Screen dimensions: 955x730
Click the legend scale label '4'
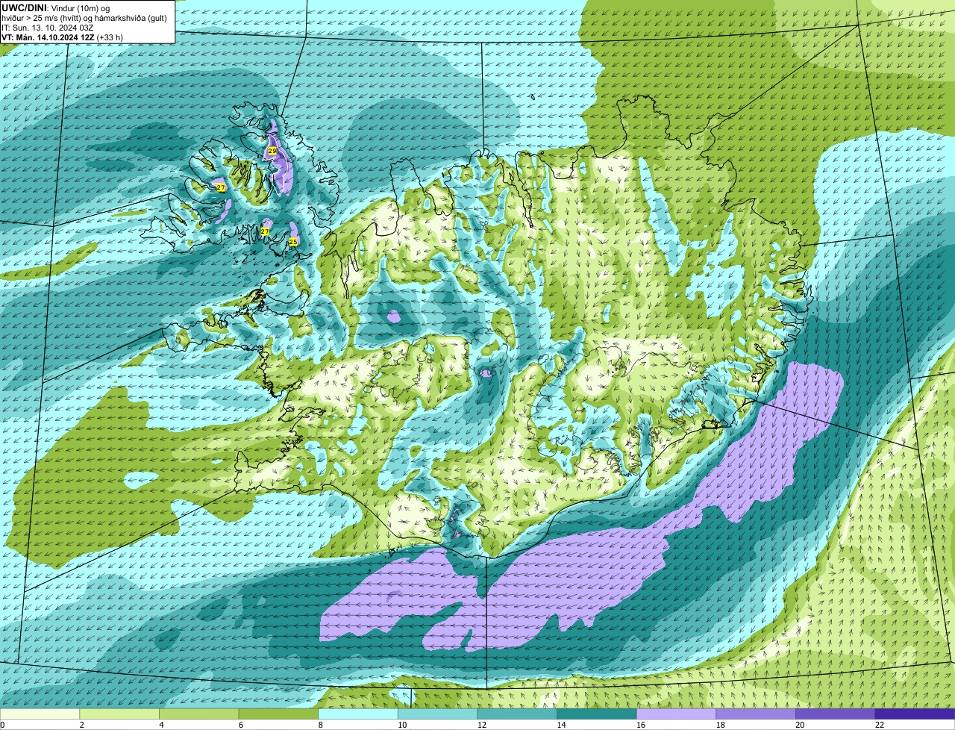click(160, 725)
